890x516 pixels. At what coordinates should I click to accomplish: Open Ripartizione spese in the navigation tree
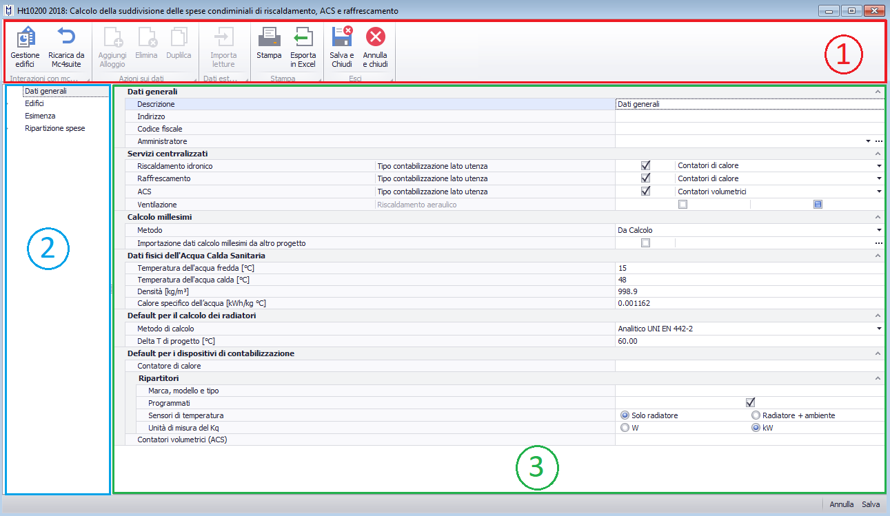click(x=55, y=128)
